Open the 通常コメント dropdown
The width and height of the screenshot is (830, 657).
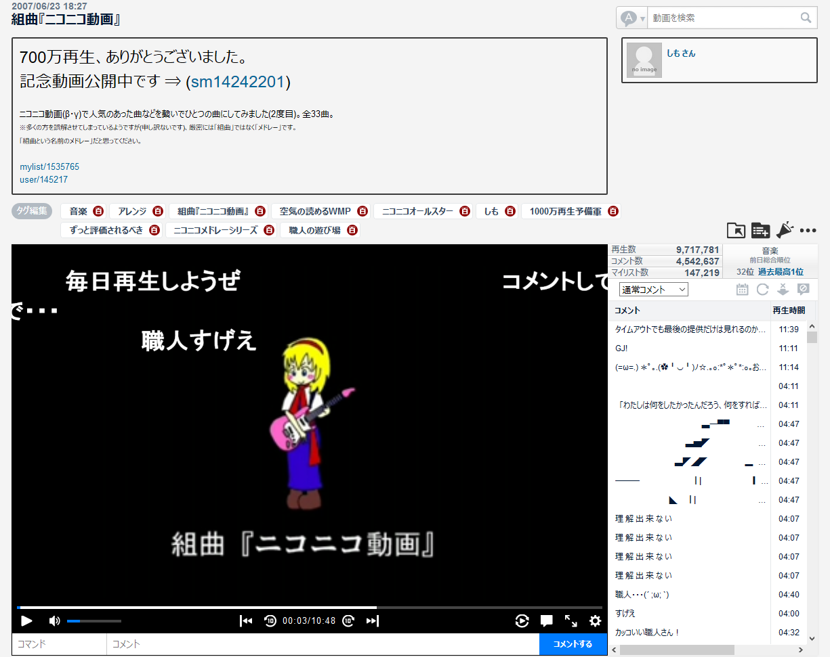653,290
